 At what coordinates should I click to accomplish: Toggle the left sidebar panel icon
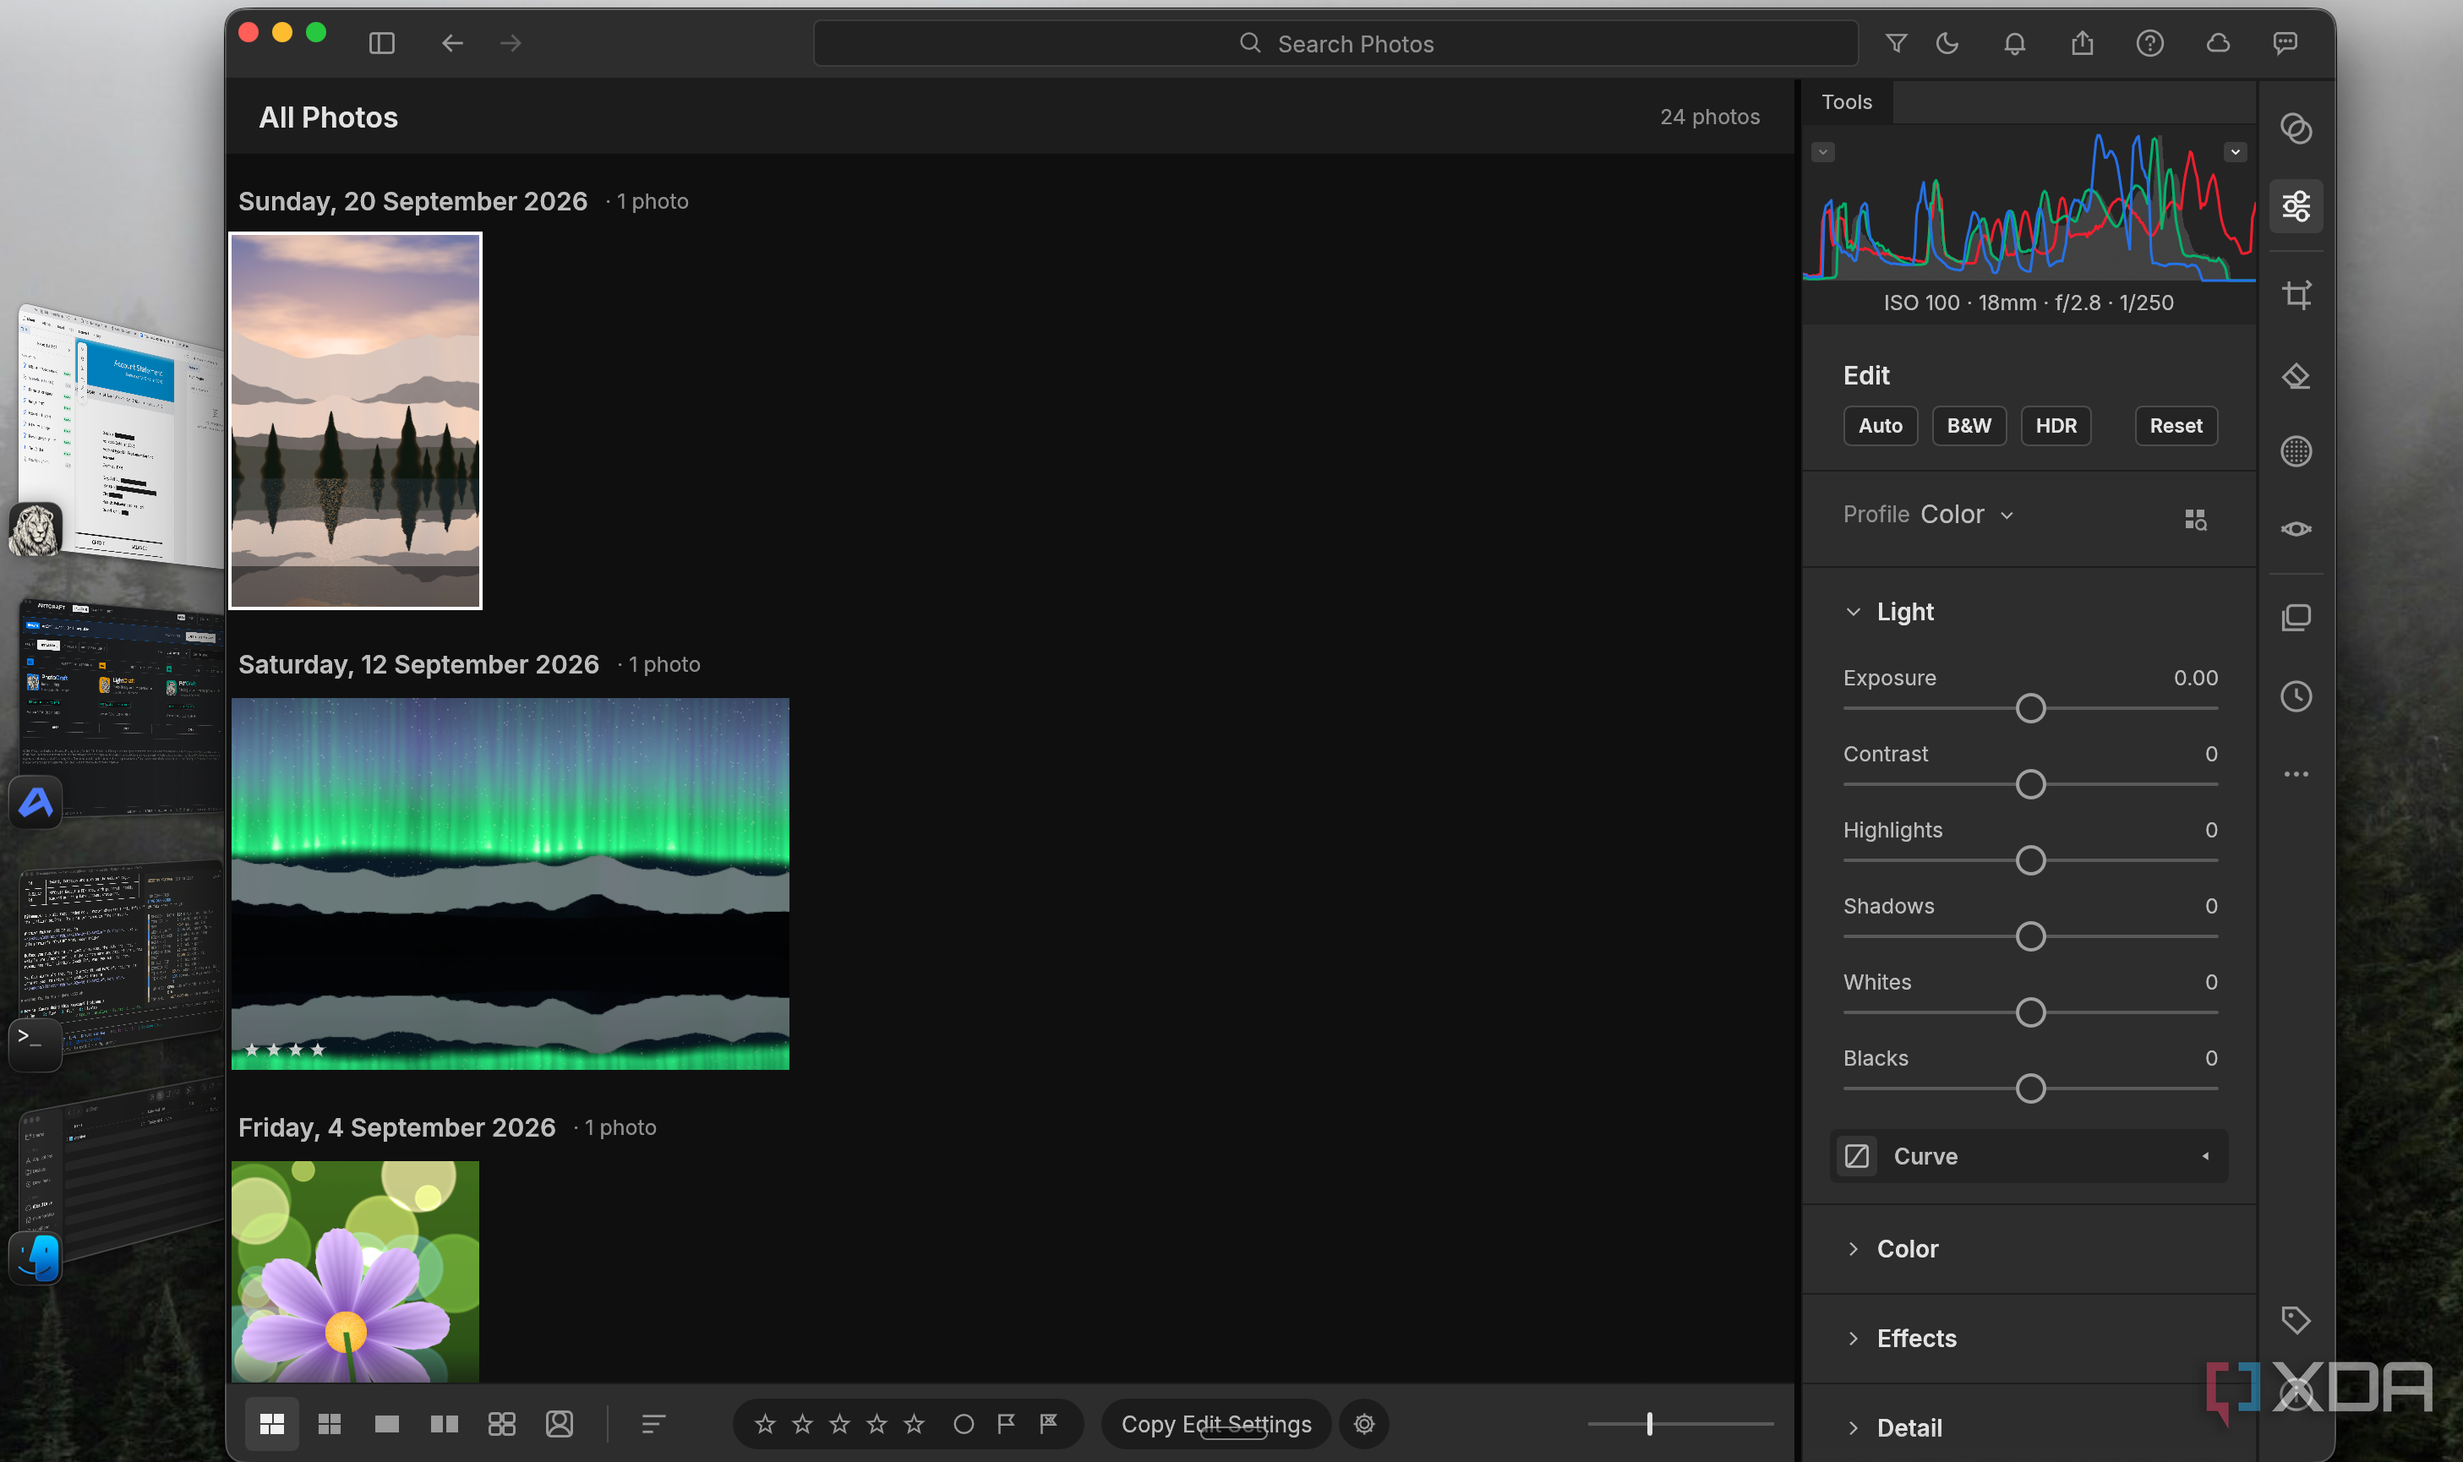click(x=381, y=43)
